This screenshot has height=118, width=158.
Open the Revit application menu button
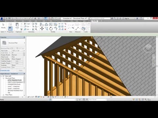click(x=2, y=19)
